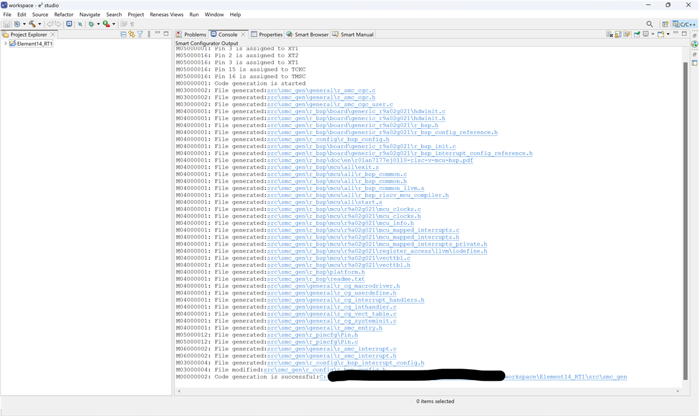Clear the console output
Image resolution: width=699 pixels, height=416 pixels.
point(609,35)
